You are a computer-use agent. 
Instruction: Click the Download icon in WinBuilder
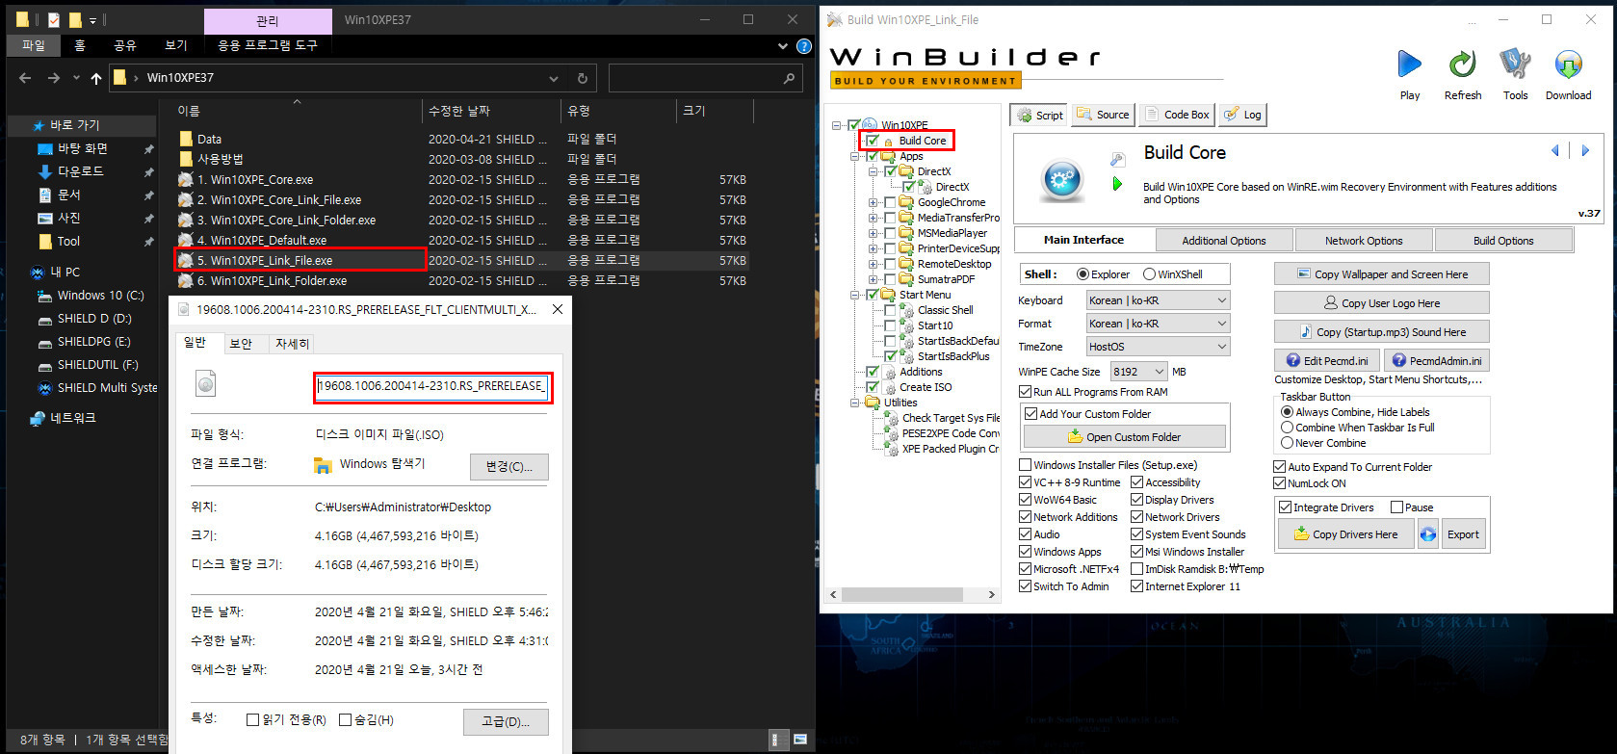pos(1568,65)
